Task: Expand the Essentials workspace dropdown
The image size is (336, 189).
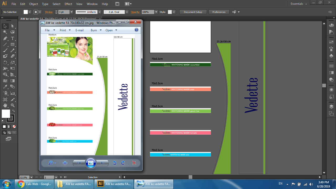Action: pos(298,4)
